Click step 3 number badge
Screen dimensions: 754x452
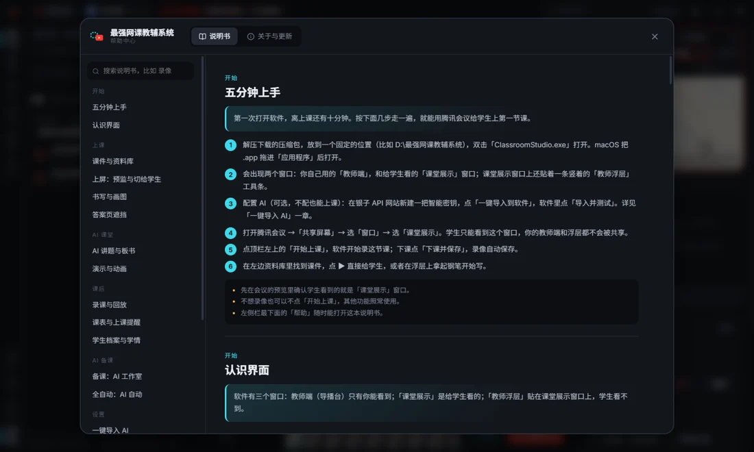(x=230, y=203)
